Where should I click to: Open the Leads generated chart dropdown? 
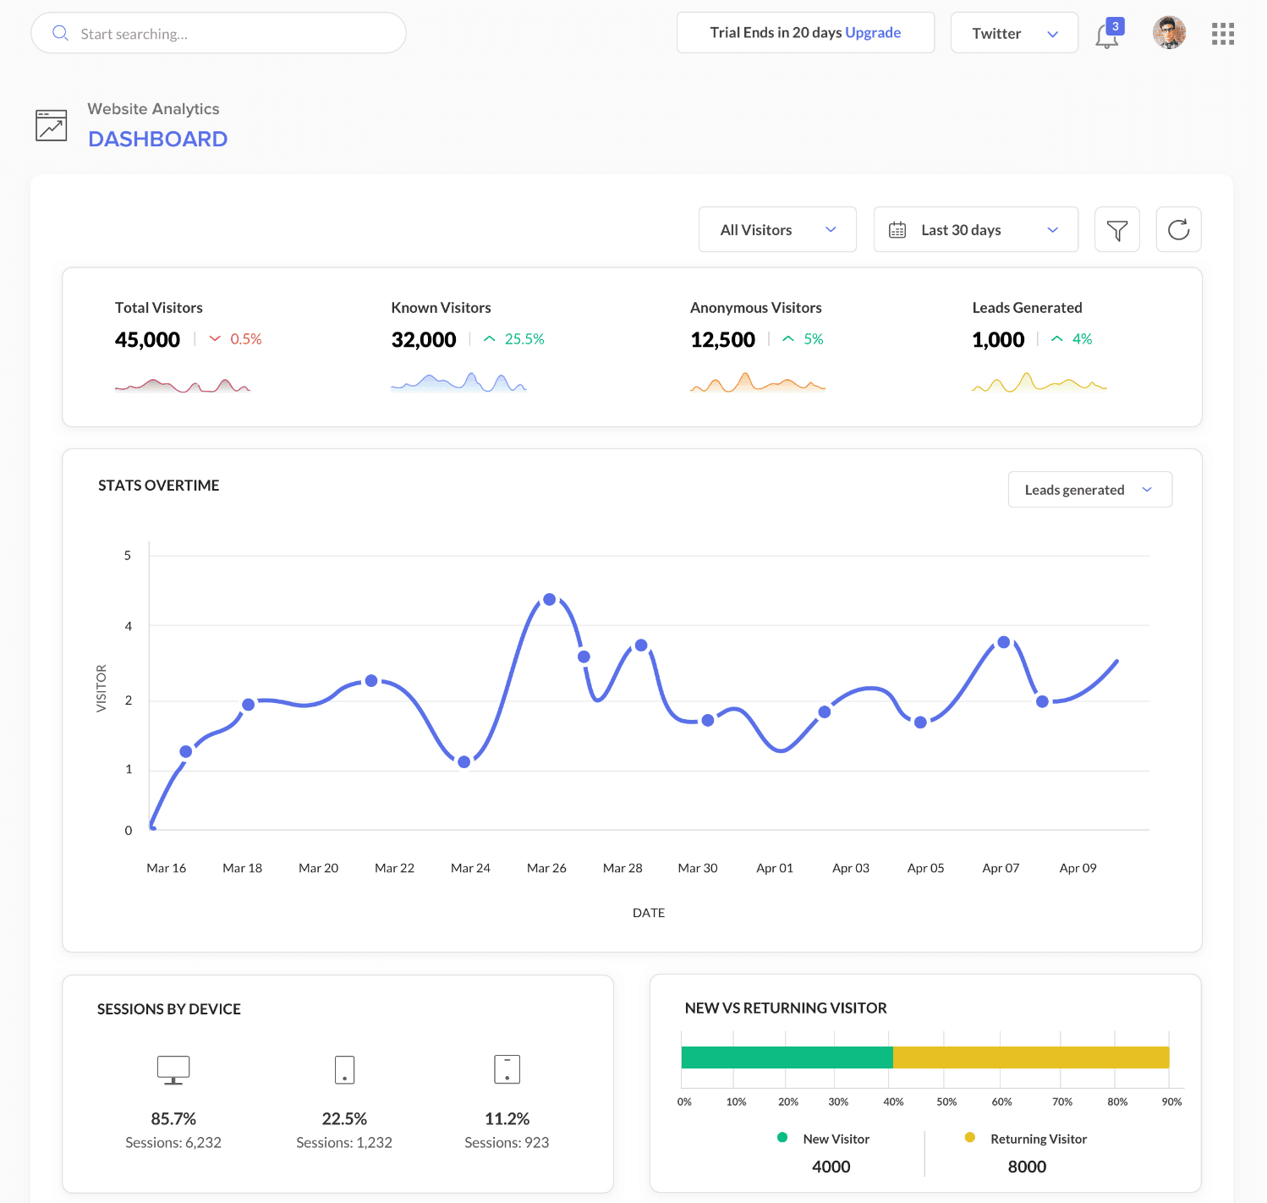[x=1090, y=490]
